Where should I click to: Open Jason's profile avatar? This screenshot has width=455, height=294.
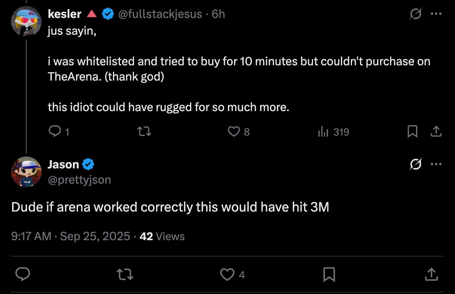[26, 171]
